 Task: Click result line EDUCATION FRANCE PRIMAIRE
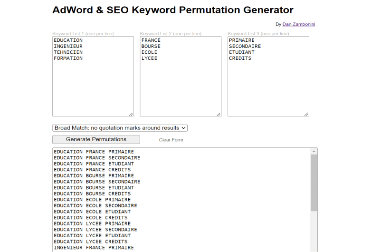(94, 152)
